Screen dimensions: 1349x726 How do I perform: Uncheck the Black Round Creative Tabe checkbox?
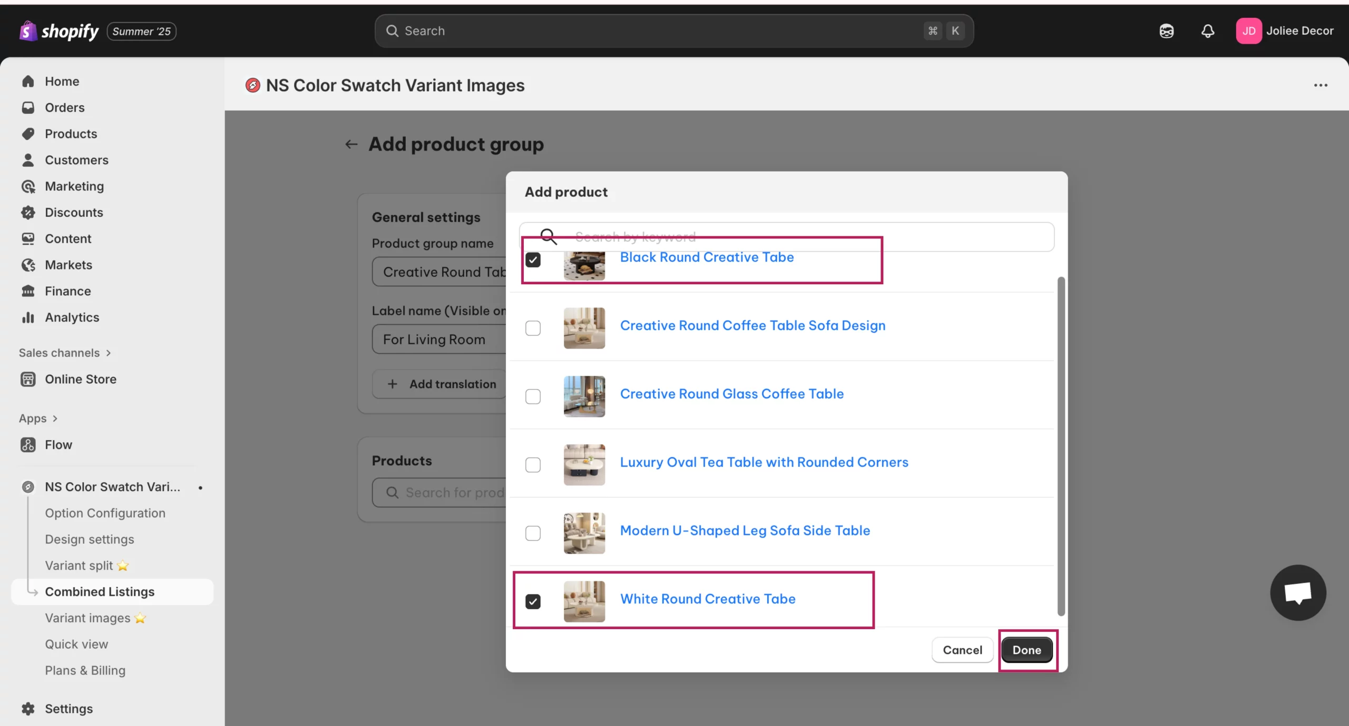(x=533, y=260)
